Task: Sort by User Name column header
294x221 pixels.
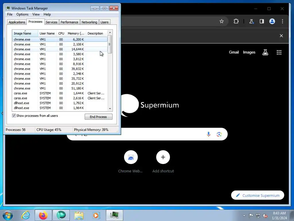Action: (47, 33)
